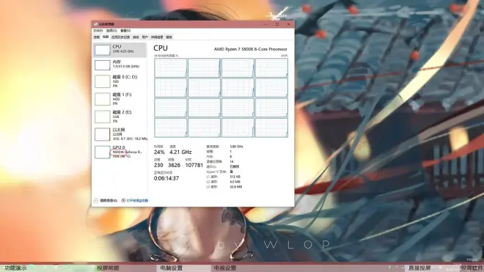Click the Task Manager title bar icon
484x272 pixels.
point(95,24)
